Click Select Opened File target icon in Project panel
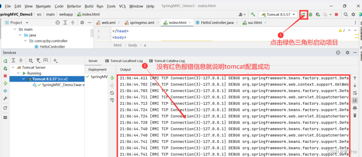This screenshot has width=362, height=157. [x=58, y=22]
